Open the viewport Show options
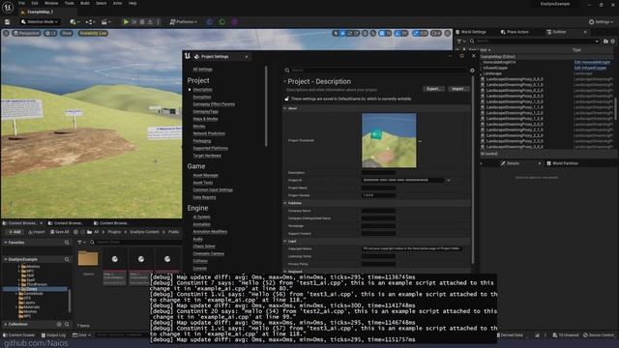Screen dimensions: 619x348 click(67, 33)
